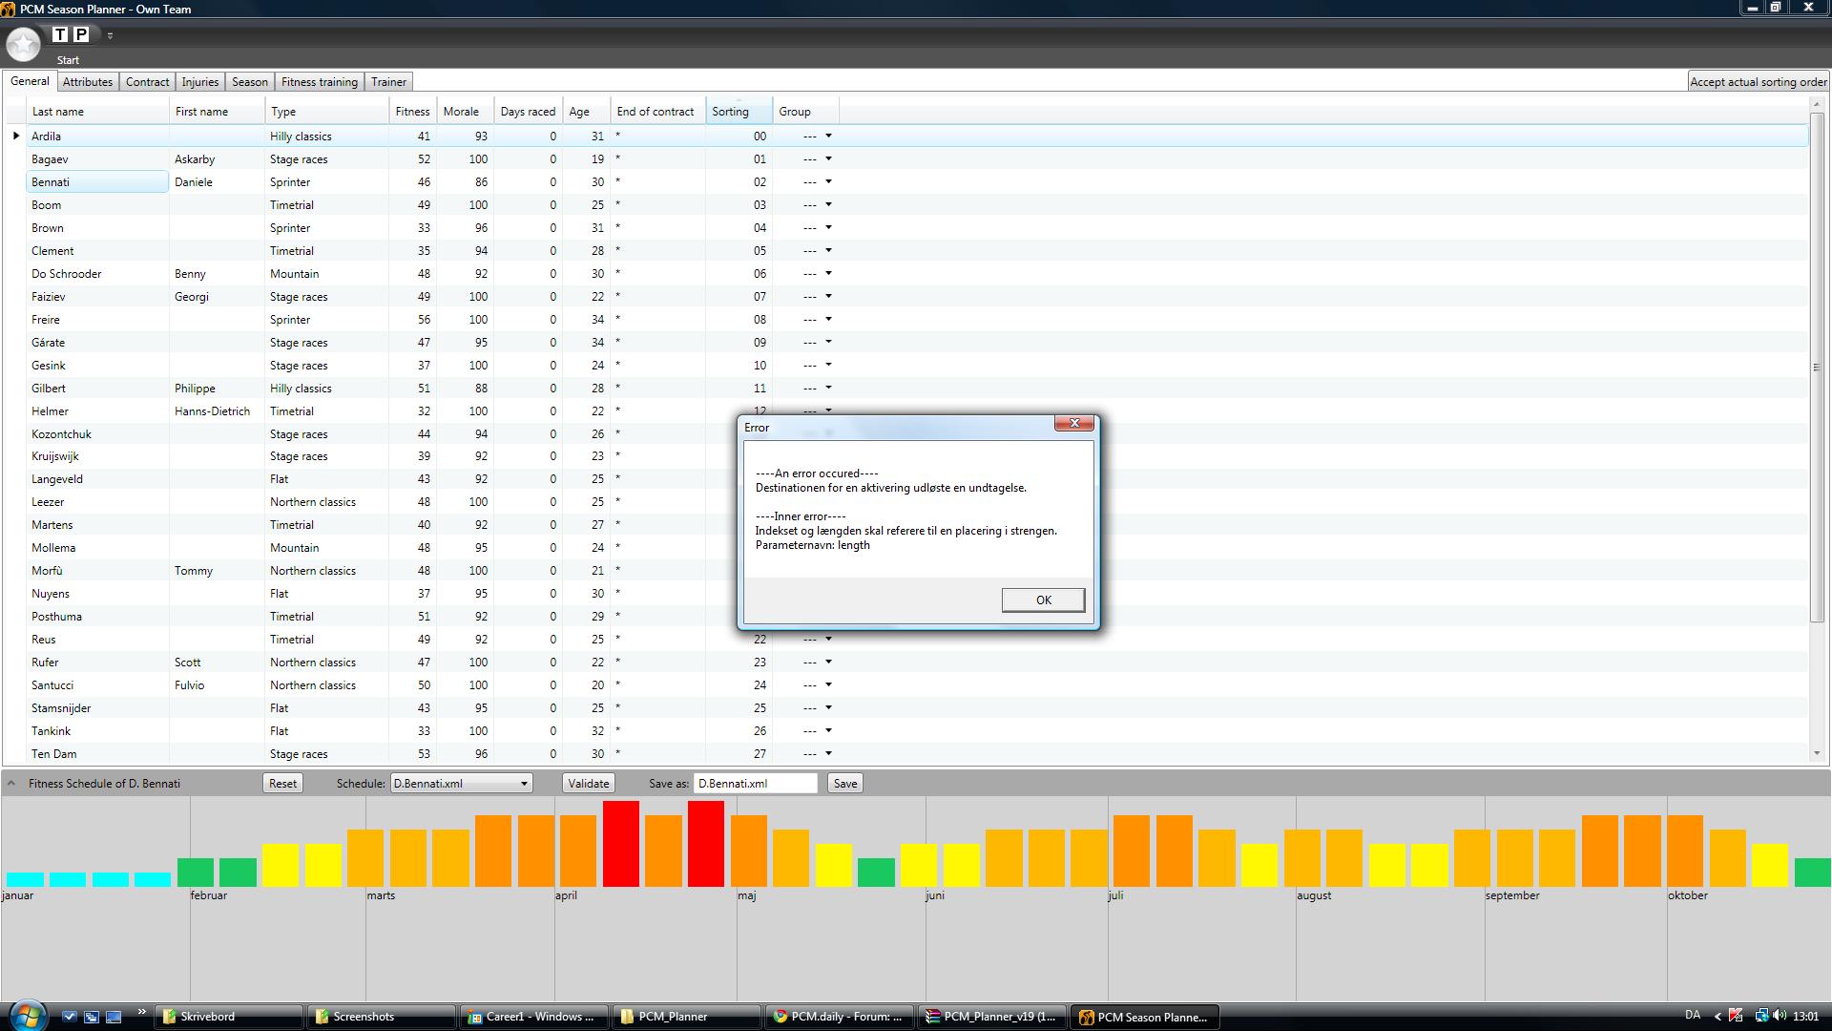The width and height of the screenshot is (1832, 1031).
Task: Switch to the Injuries tab
Action: (200, 82)
